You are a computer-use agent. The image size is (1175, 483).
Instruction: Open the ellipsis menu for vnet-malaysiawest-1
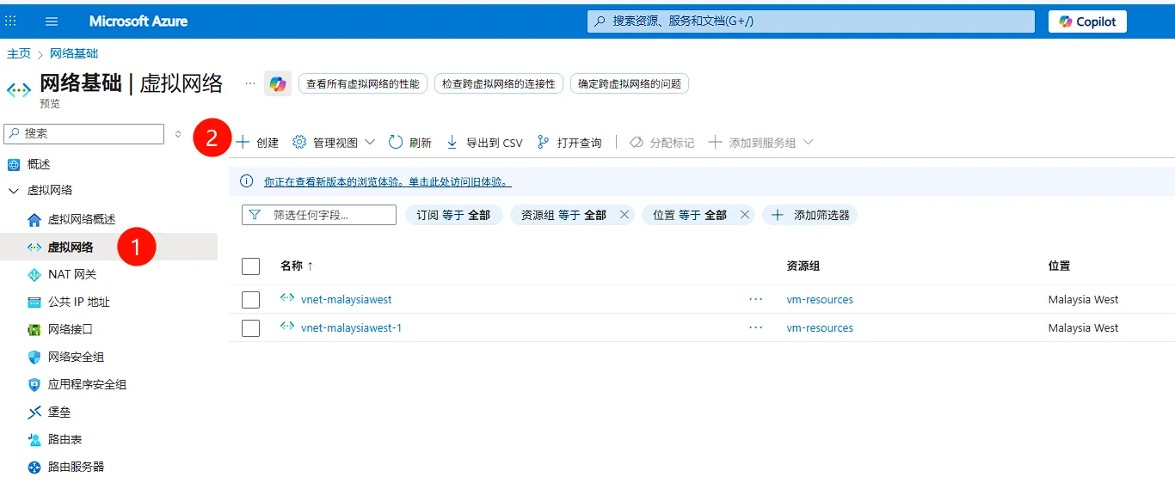[x=756, y=328]
